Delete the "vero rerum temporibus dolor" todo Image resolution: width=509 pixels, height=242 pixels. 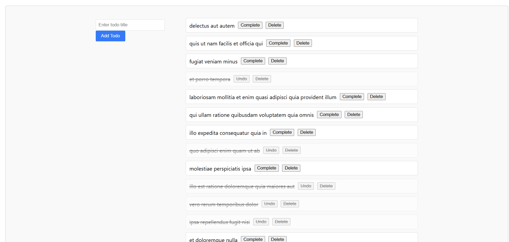pos(290,204)
